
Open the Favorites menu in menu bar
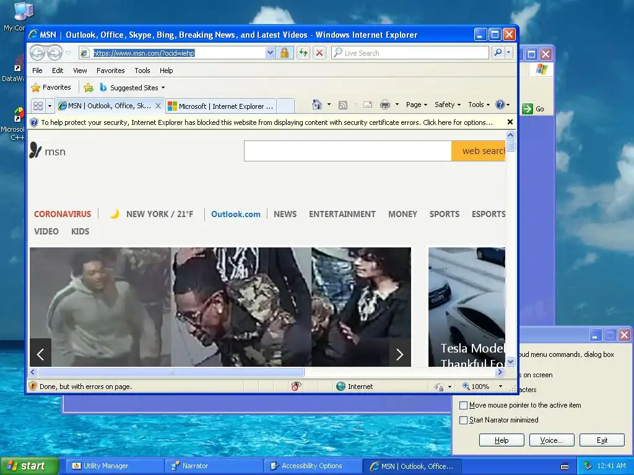coord(110,71)
